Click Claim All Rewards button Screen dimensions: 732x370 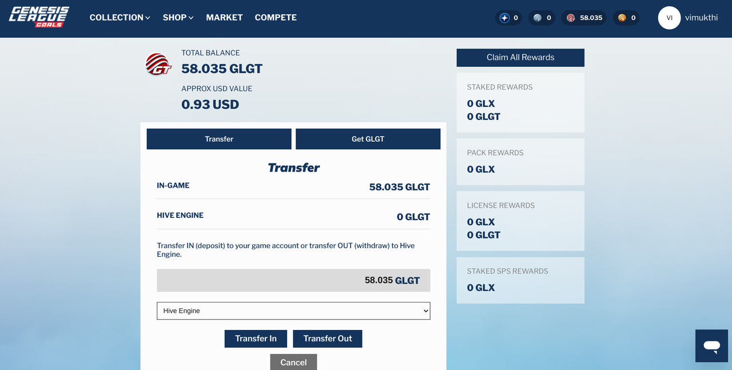point(520,57)
